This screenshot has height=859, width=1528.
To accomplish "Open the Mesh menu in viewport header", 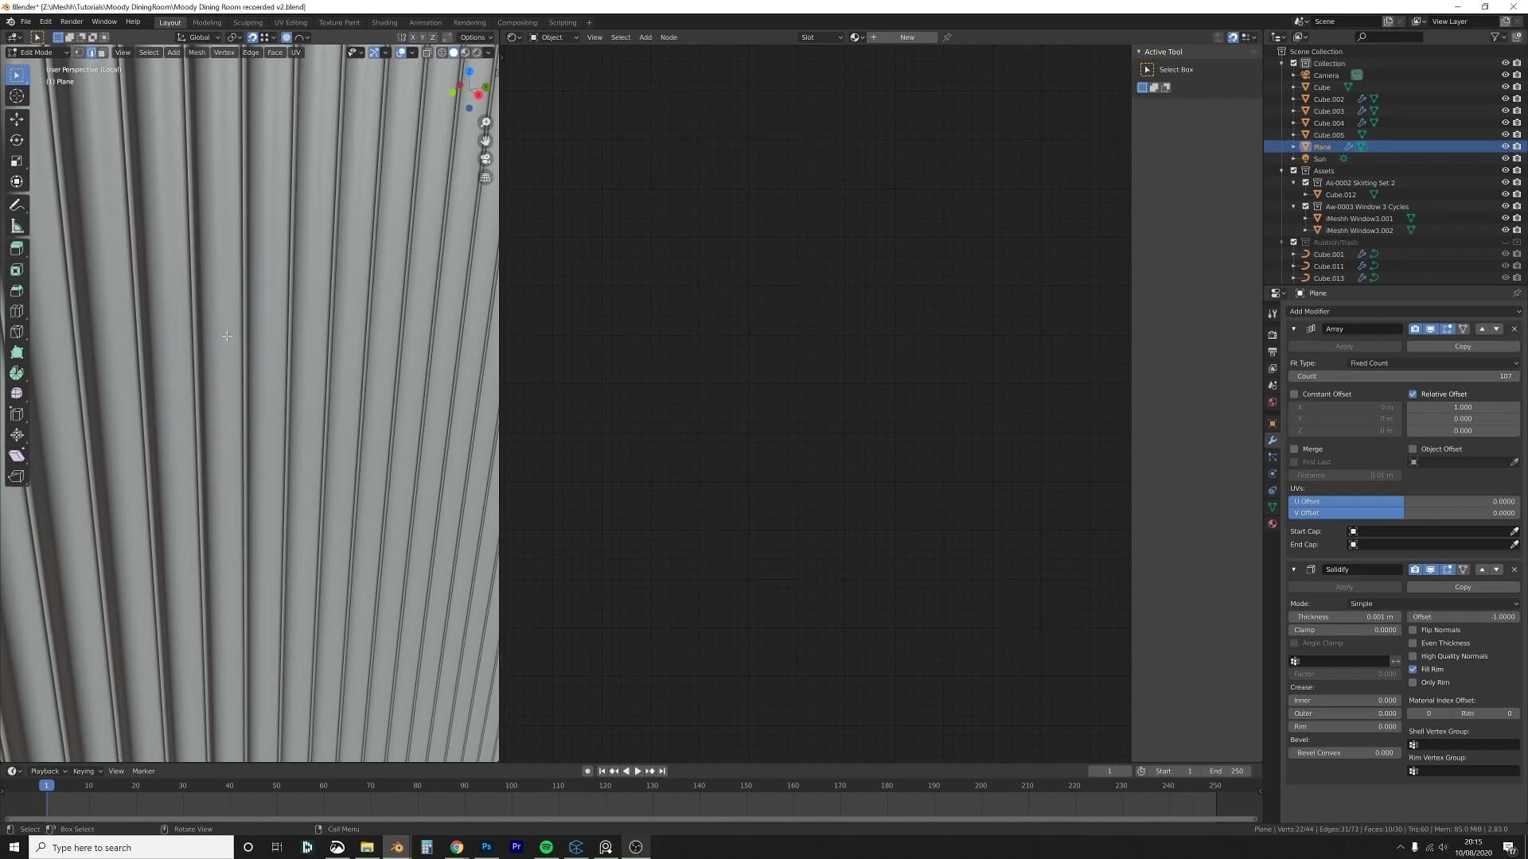I will 197,52.
